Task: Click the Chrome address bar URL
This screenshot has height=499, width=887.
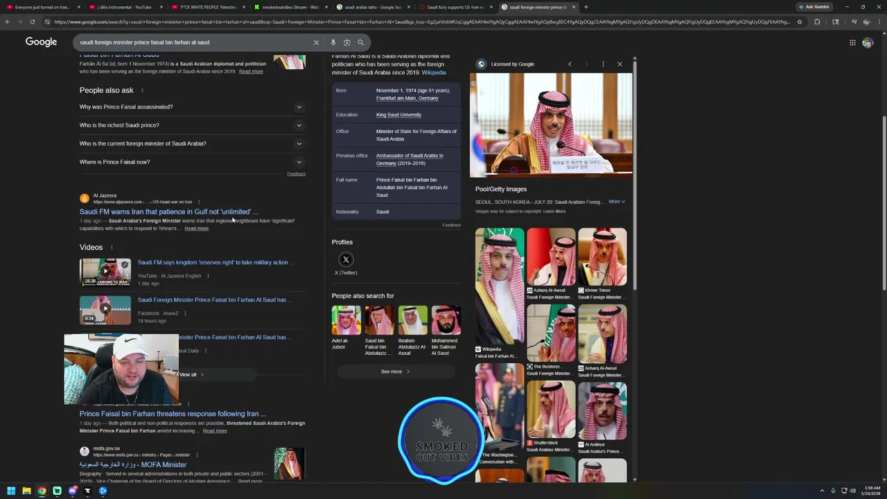Action: [x=421, y=21]
